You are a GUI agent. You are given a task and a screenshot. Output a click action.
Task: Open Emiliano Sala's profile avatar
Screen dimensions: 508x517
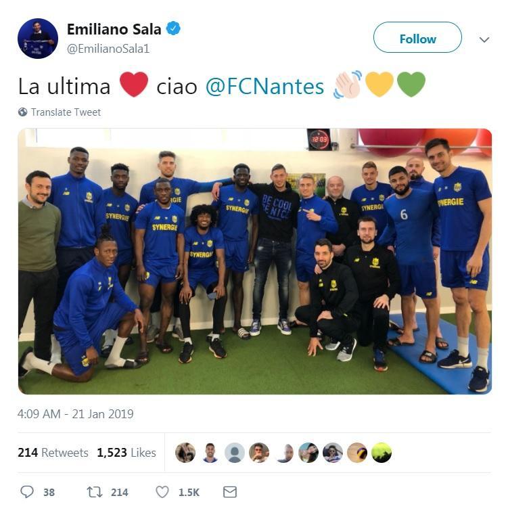coord(38,39)
